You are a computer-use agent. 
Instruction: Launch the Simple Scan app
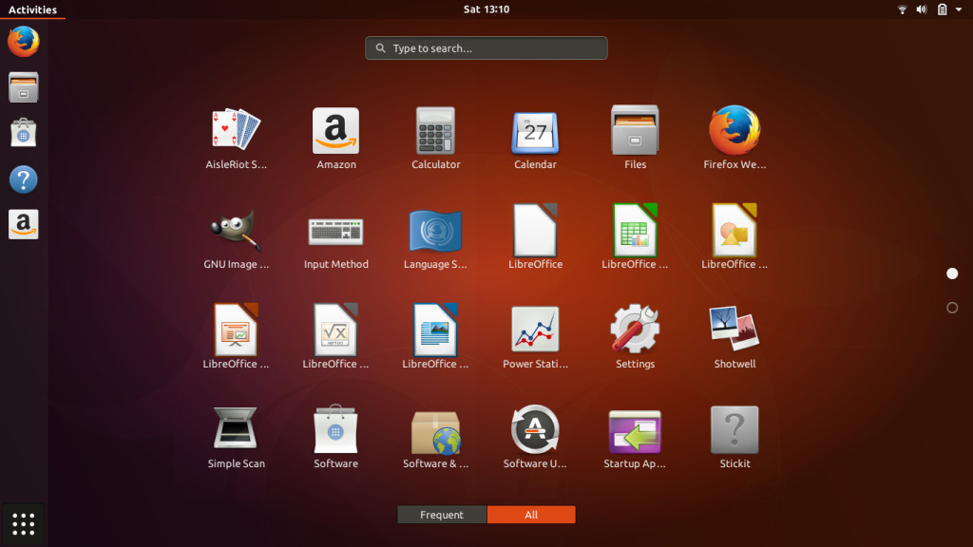pos(237,430)
